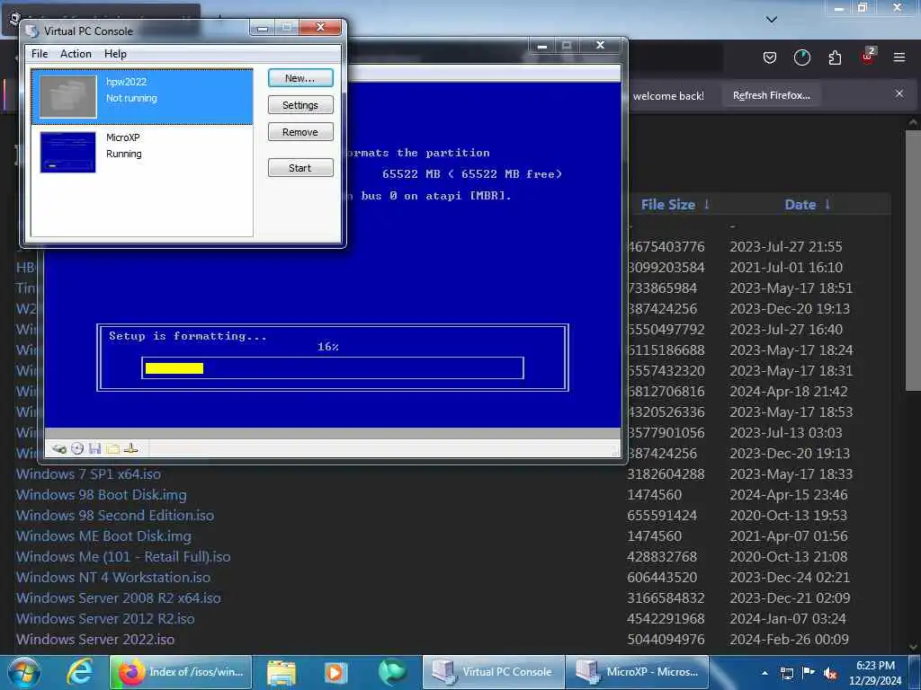The height and width of the screenshot is (690, 921).
Task: Open the Windows 7 SP1 x64.iso link
Action: [88, 474]
